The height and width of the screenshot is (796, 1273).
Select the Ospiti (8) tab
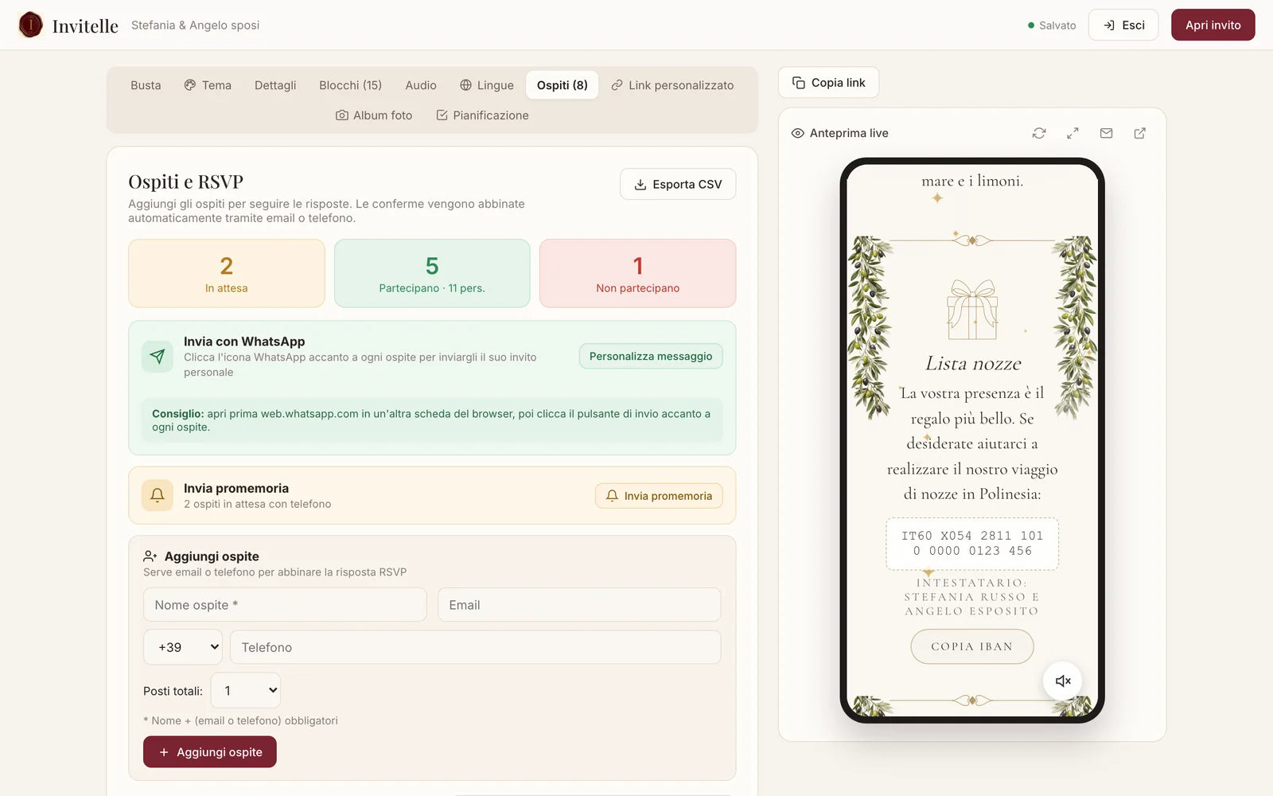[562, 85]
